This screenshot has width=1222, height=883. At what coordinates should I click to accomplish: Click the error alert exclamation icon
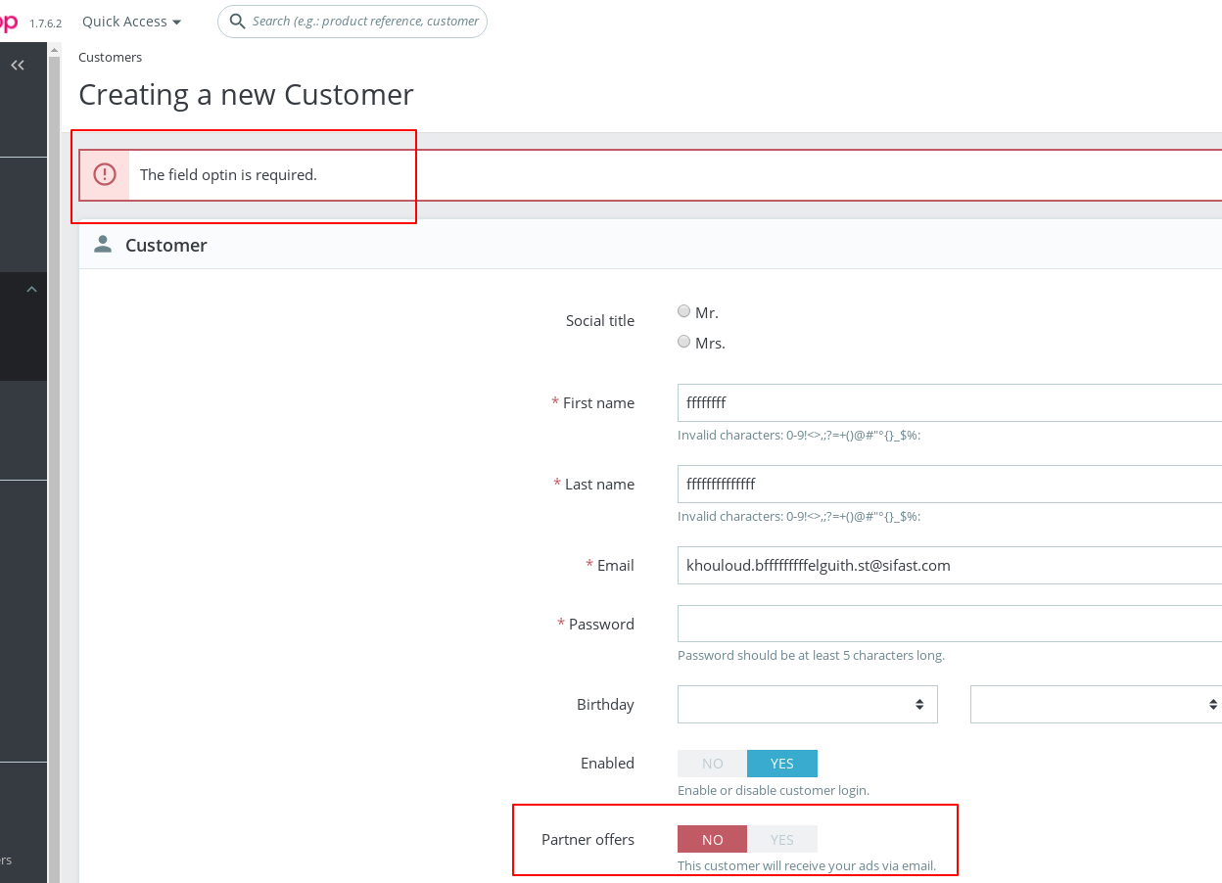105,175
